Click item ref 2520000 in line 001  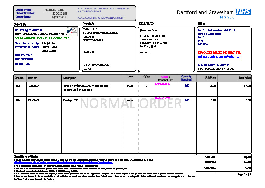coord(34,86)
